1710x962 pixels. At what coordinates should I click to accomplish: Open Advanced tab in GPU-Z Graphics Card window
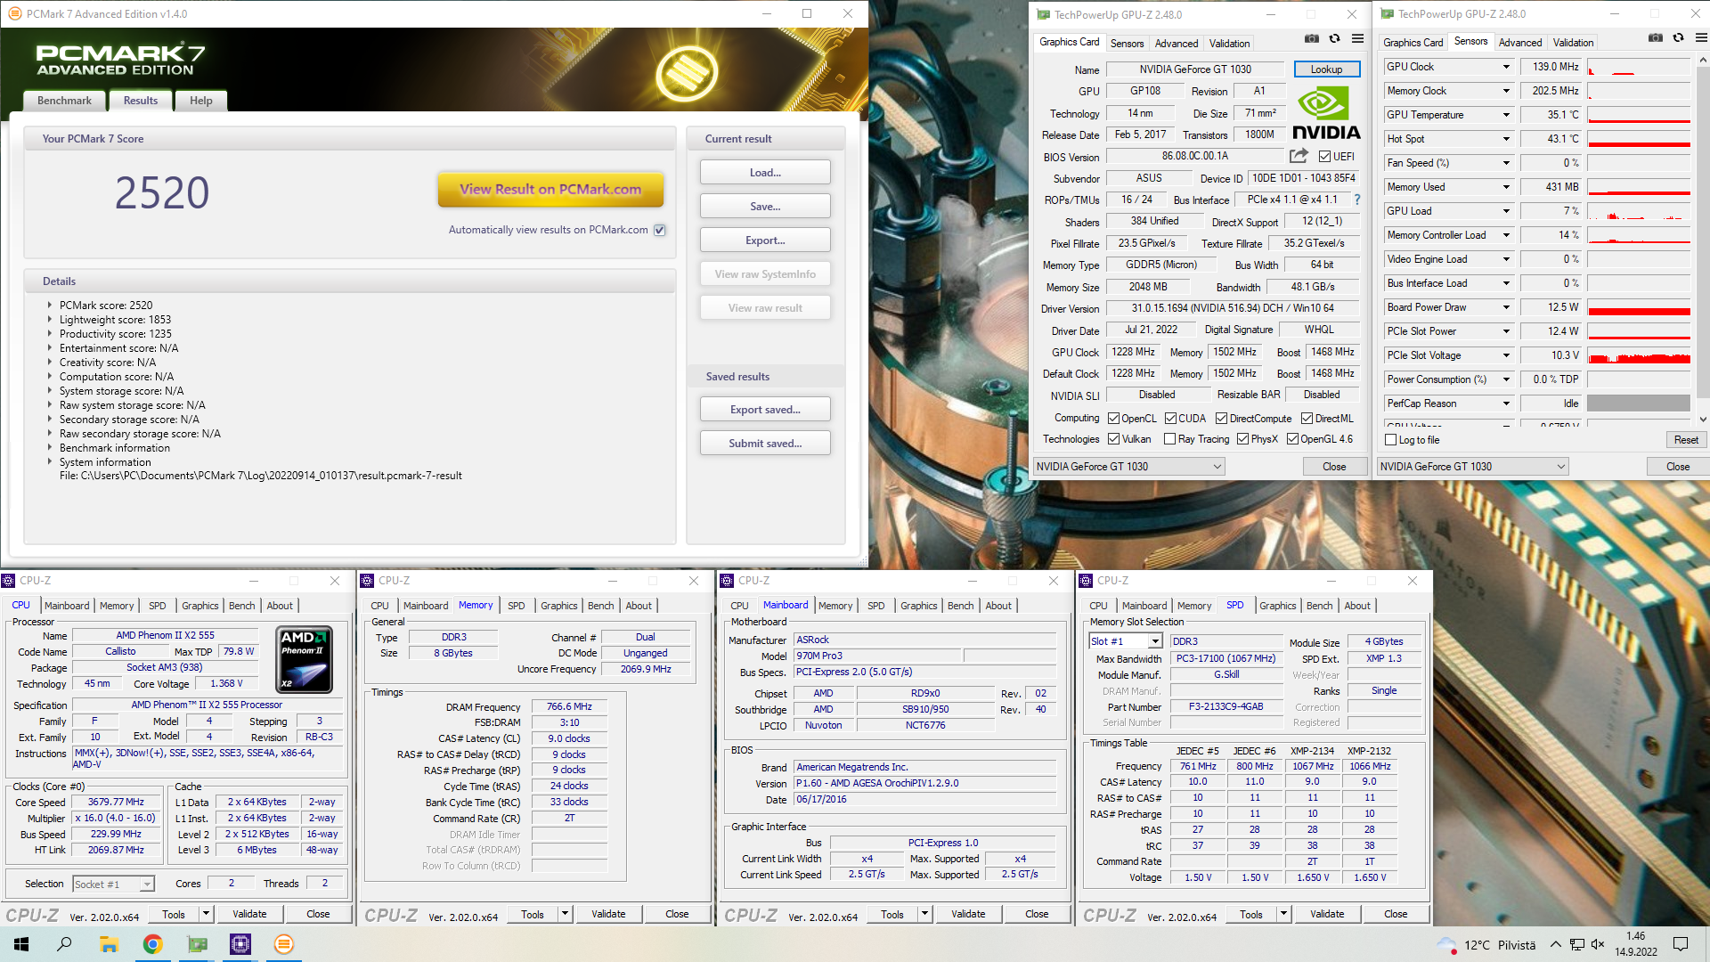pos(1177,43)
